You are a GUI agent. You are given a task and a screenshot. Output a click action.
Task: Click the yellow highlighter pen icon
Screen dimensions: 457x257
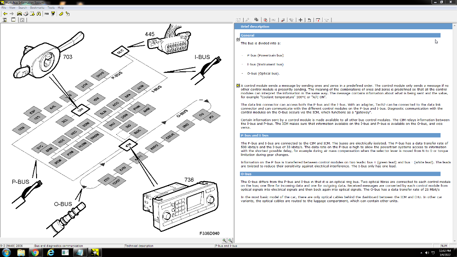click(x=60, y=14)
